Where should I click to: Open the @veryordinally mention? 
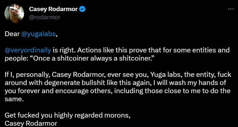(28, 50)
